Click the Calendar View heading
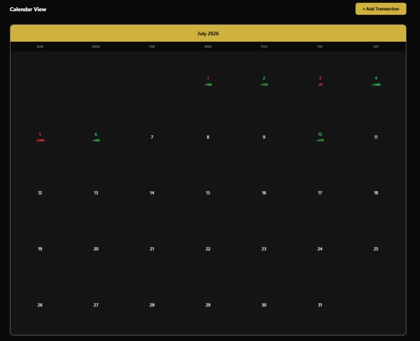 [x=28, y=9]
